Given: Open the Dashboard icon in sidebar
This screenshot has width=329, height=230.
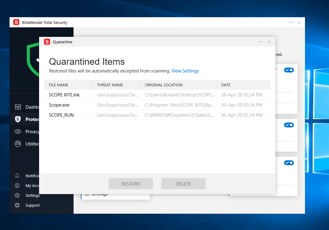Looking at the screenshot, I should [18, 107].
